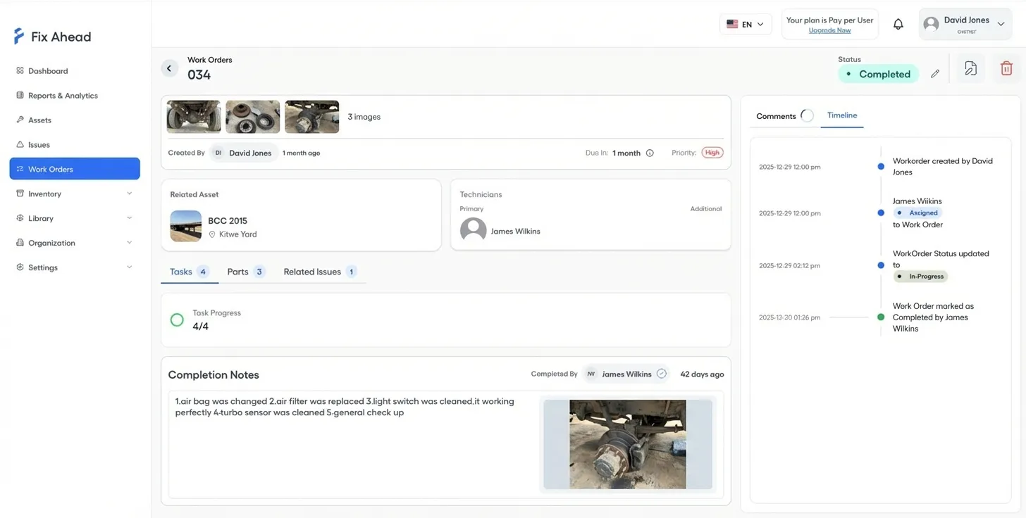Open the Comments tab
Viewport: 1026px width, 518px height.
click(776, 116)
